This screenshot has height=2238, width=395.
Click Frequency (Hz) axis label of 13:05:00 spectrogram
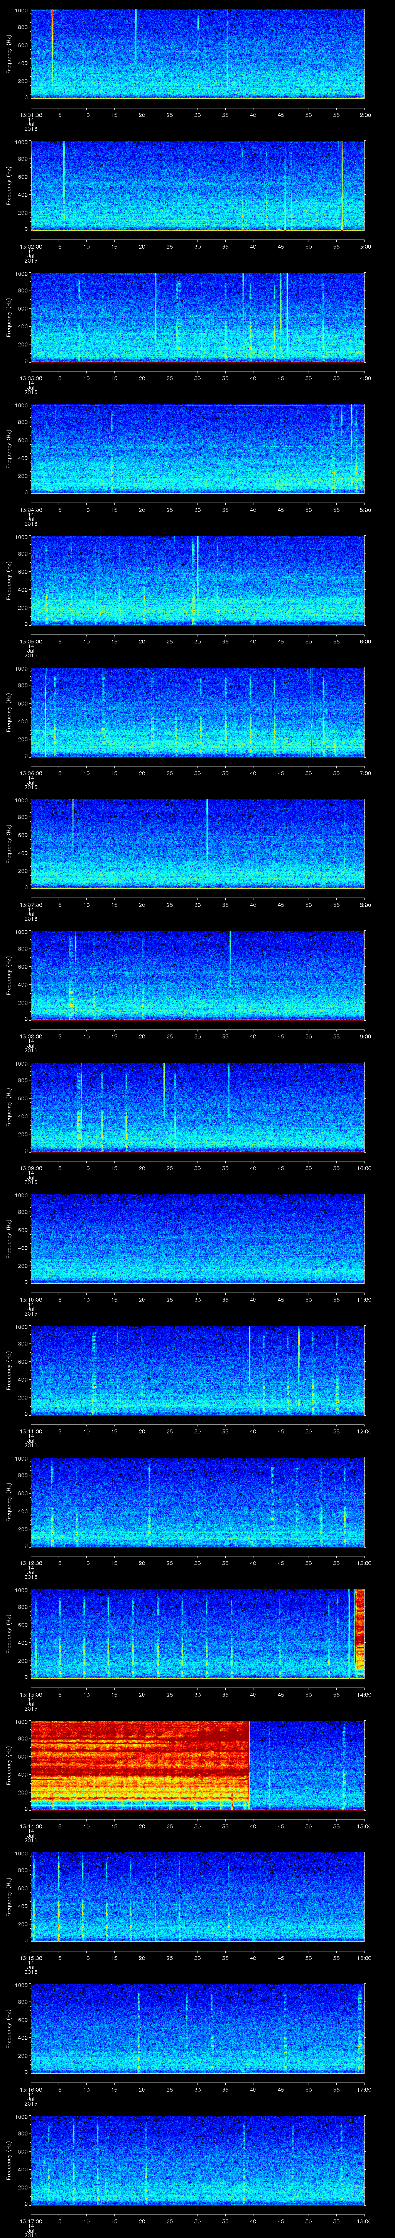coord(9,581)
